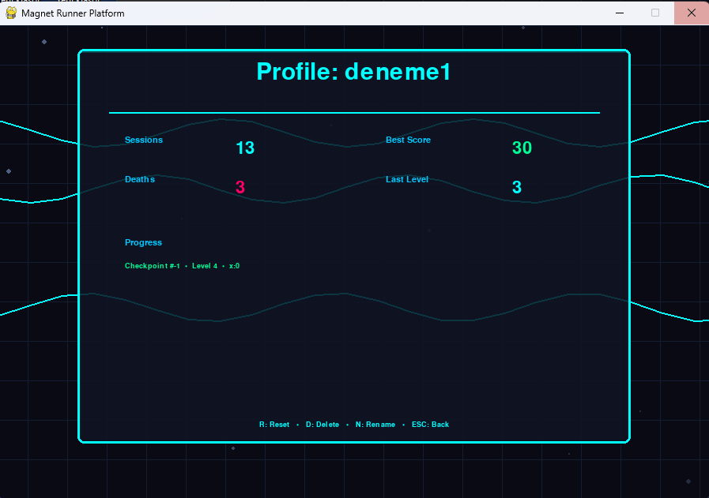Image resolution: width=709 pixels, height=498 pixels.
Task: Click the Deaths label
Action: pos(140,180)
